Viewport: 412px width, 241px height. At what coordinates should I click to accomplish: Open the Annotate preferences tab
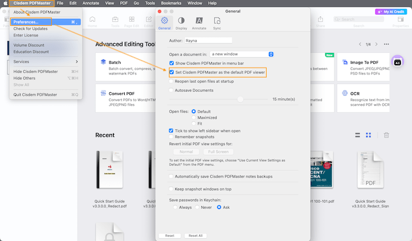pos(199,23)
